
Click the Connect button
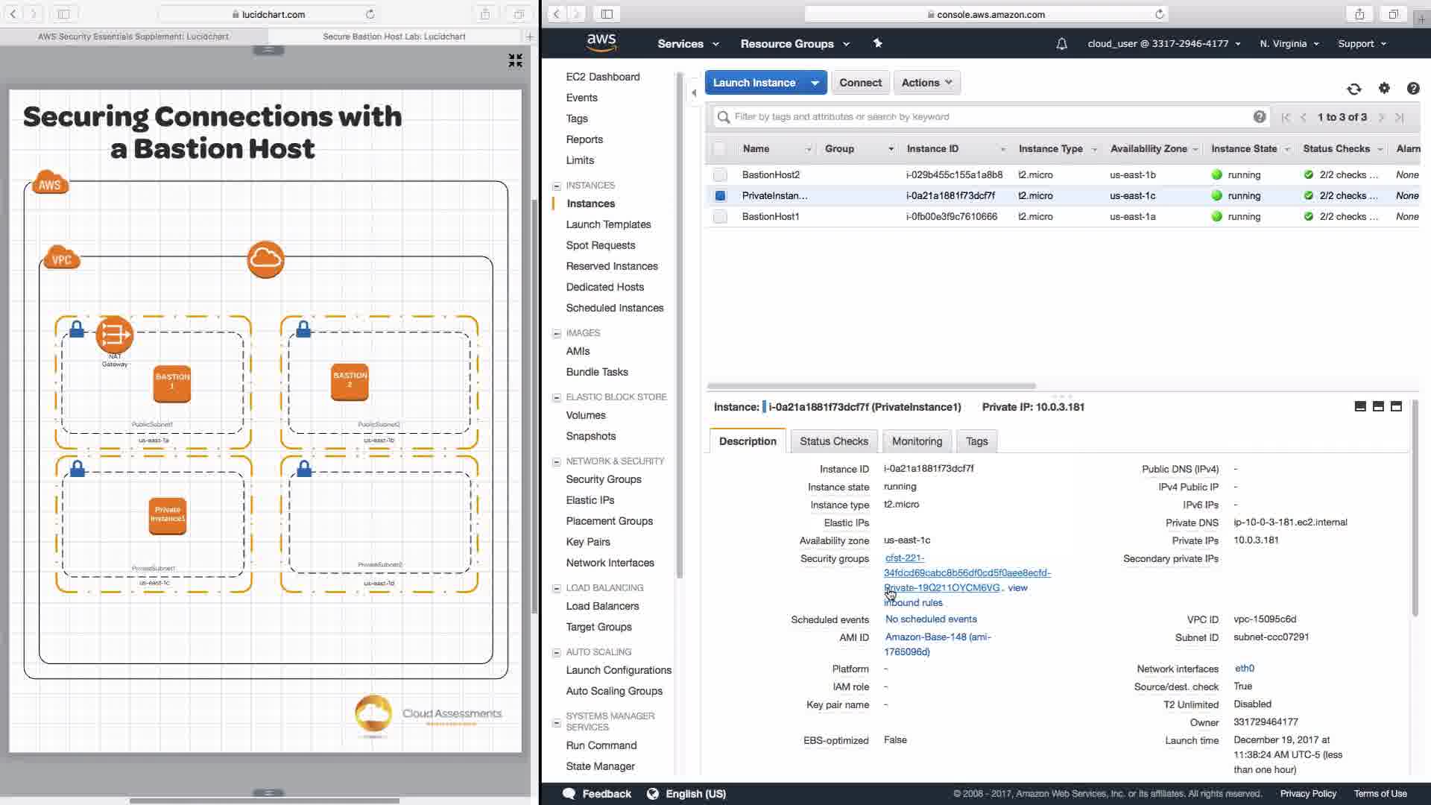click(x=860, y=83)
